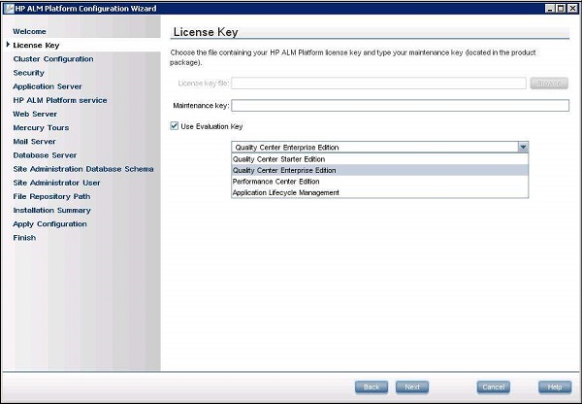The width and height of the screenshot is (582, 404).
Task: Go to Security step in sidebar
Action: click(28, 73)
